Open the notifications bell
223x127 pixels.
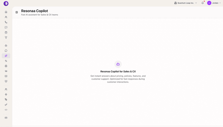(x=203, y=3)
